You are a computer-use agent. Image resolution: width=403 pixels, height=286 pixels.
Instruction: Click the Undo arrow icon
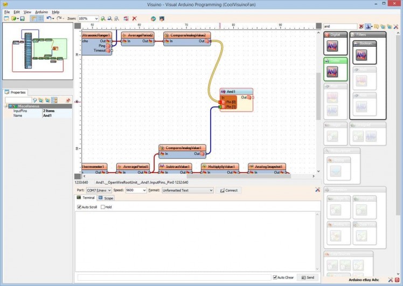point(48,18)
